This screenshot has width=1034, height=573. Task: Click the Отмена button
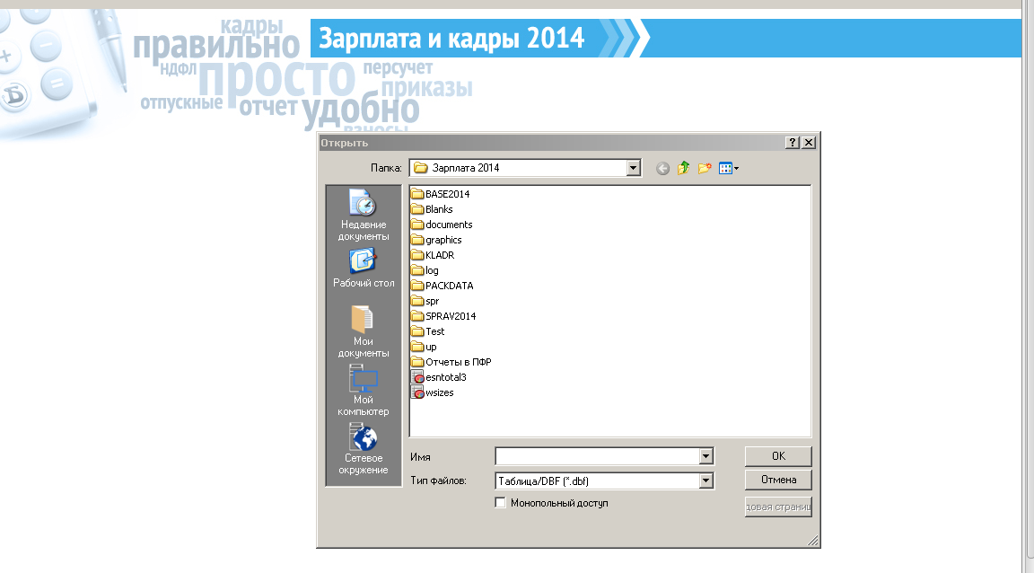778,480
